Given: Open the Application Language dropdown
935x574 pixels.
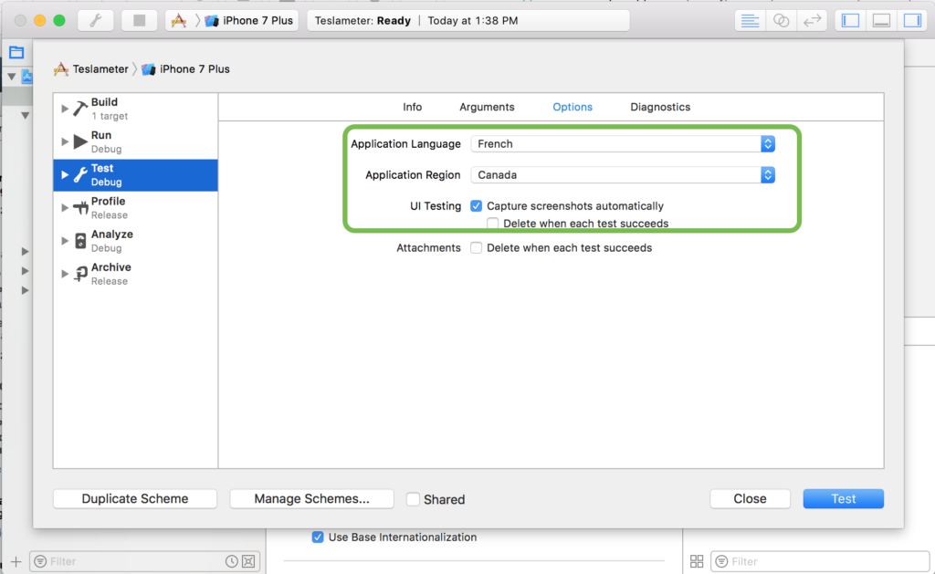Looking at the screenshot, I should [x=623, y=143].
